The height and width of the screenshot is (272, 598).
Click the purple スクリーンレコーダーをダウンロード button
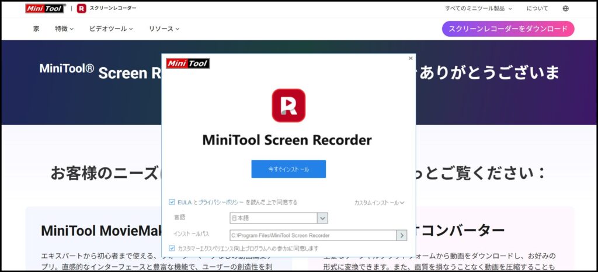click(x=508, y=29)
